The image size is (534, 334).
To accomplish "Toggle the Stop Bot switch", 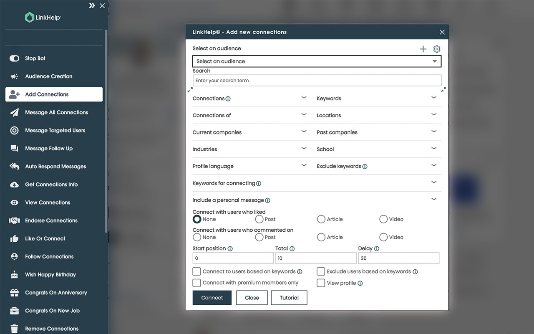I will (14, 58).
